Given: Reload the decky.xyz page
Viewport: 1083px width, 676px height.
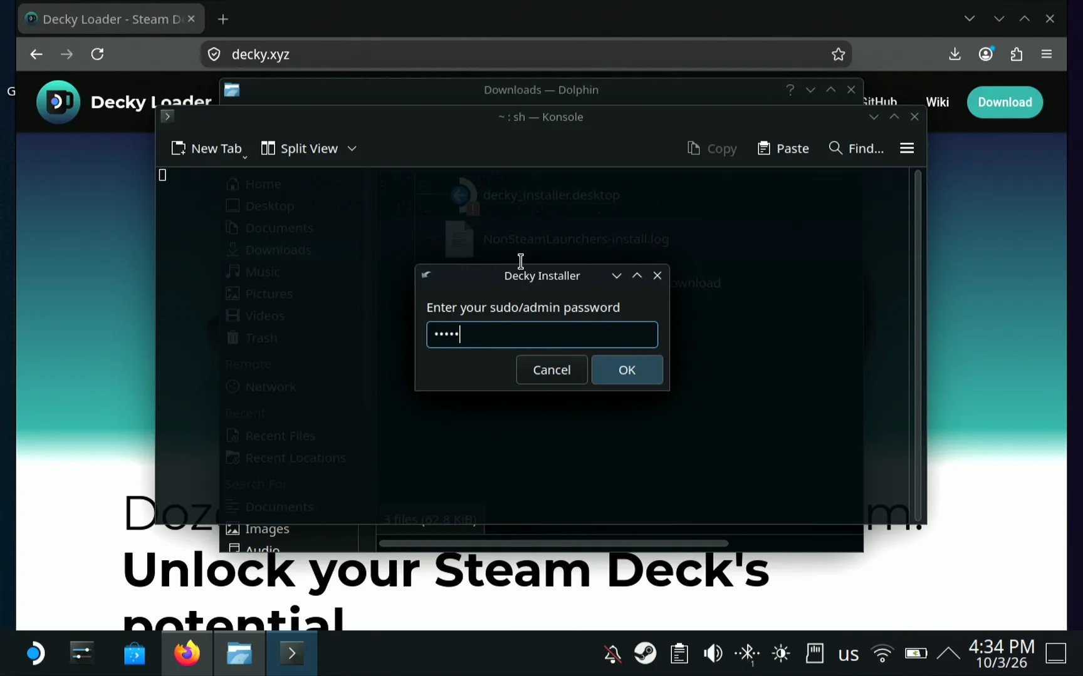Looking at the screenshot, I should coord(97,54).
